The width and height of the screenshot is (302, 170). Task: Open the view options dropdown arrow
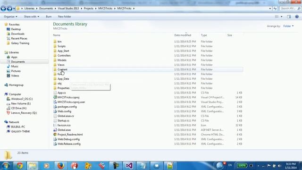[281, 17]
